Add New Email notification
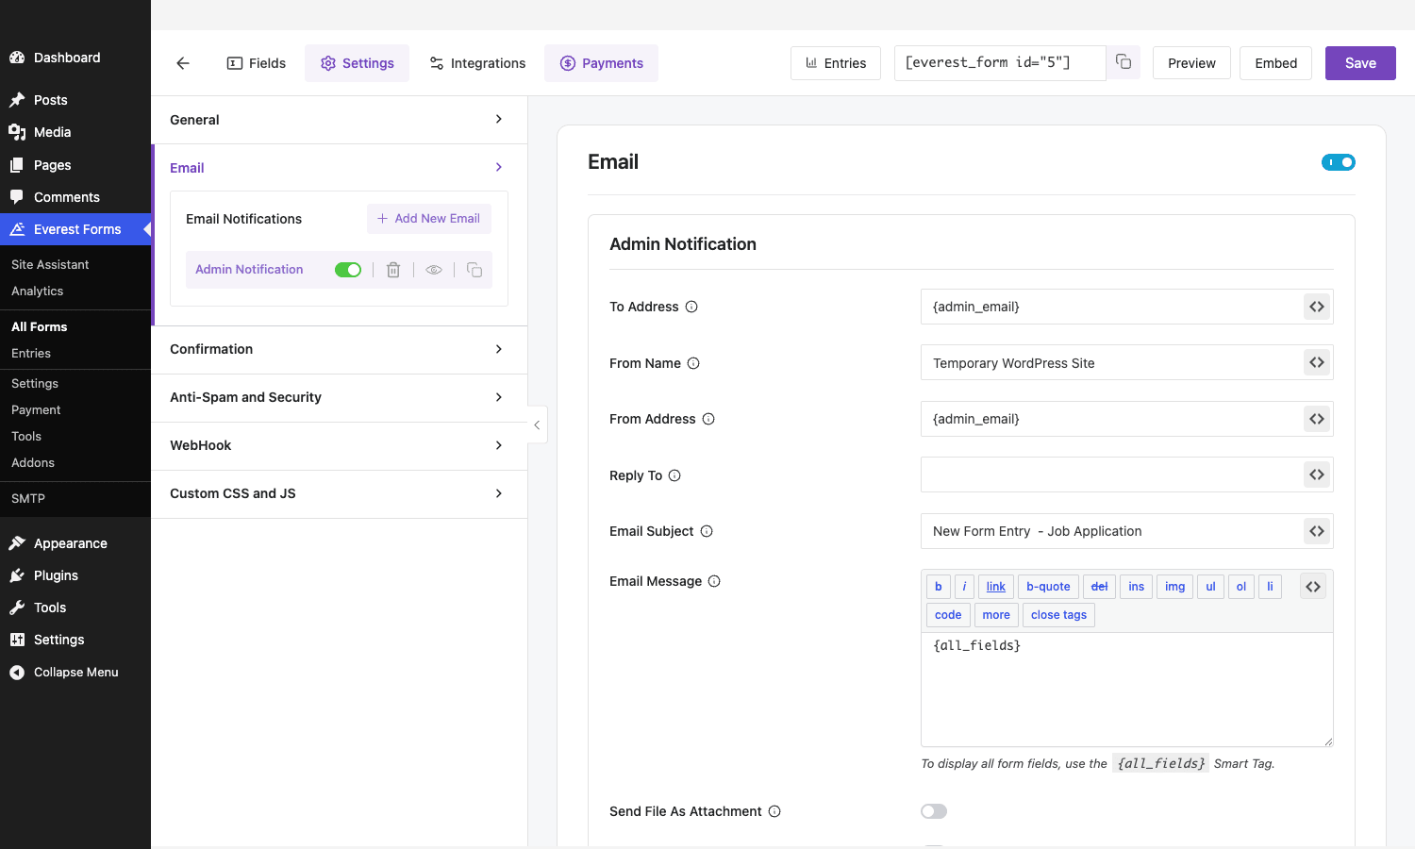The height and width of the screenshot is (849, 1415). click(x=429, y=218)
